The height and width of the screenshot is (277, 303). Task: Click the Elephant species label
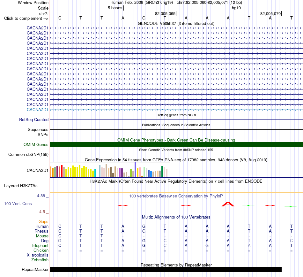coord(40,245)
